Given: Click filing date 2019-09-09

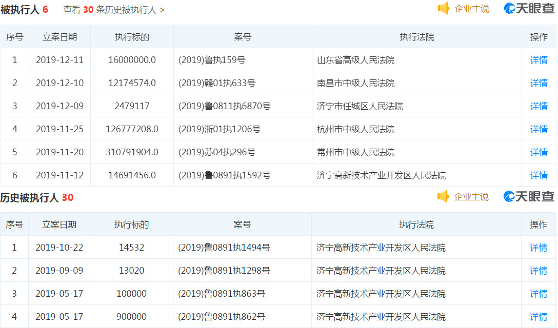Looking at the screenshot, I should 59,271.
